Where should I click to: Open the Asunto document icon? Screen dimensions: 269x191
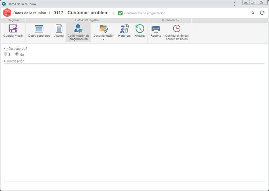coord(59,29)
